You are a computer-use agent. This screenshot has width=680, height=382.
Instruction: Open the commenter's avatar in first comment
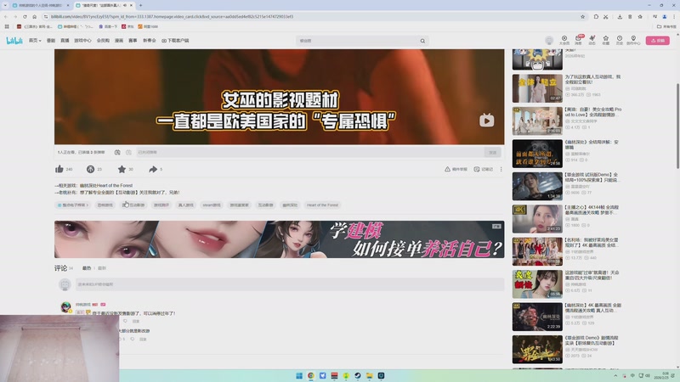(x=65, y=307)
